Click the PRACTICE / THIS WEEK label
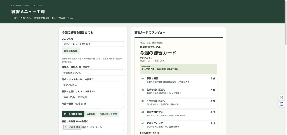This screenshot has height=135, width=287. [x=151, y=43]
